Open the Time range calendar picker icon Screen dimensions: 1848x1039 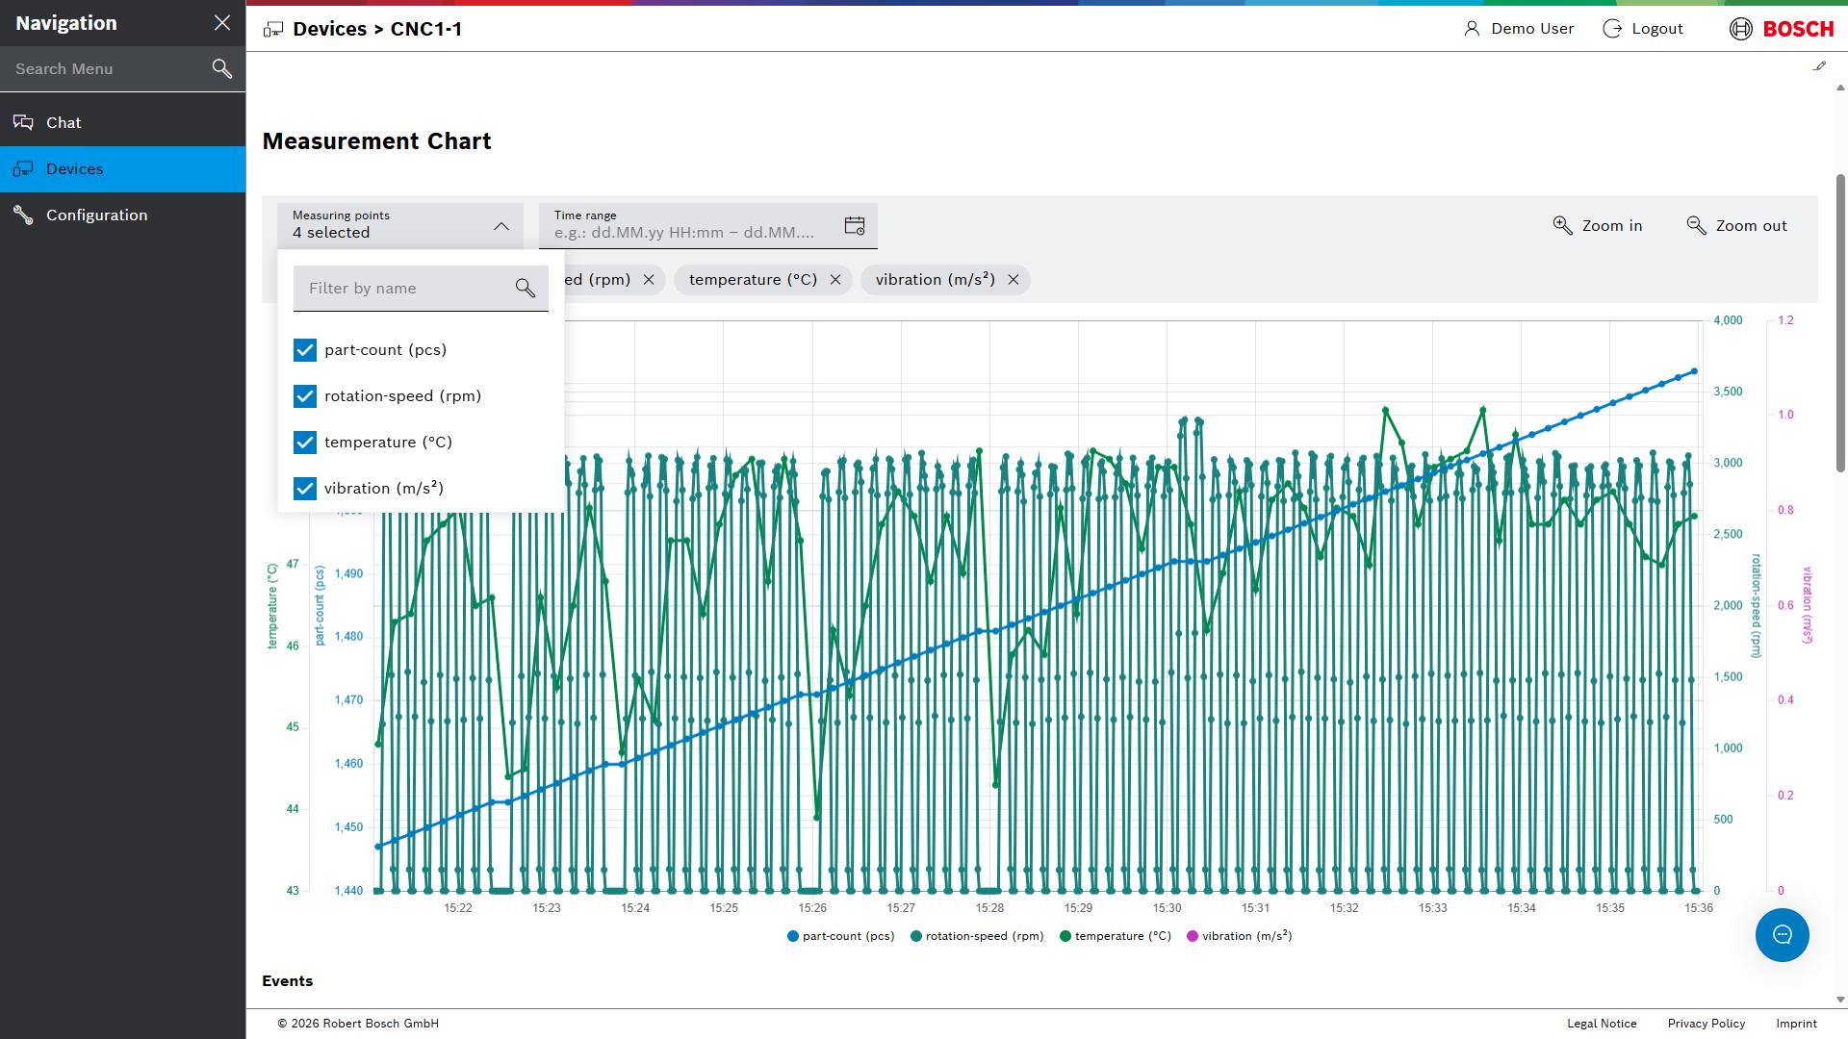855,225
